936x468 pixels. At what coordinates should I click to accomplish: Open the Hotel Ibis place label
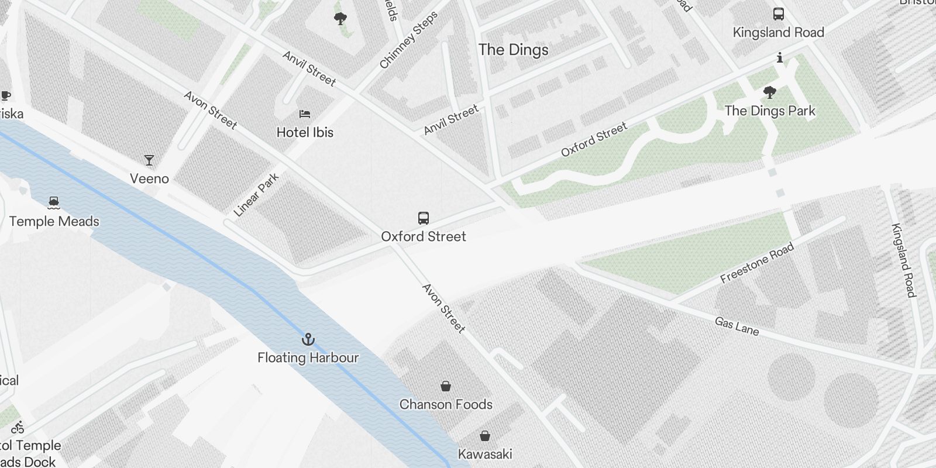pyautogui.click(x=305, y=132)
